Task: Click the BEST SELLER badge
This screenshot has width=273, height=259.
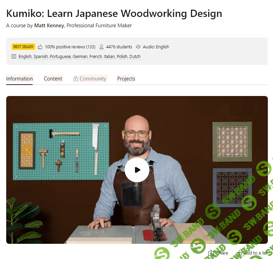Action: coord(23,47)
